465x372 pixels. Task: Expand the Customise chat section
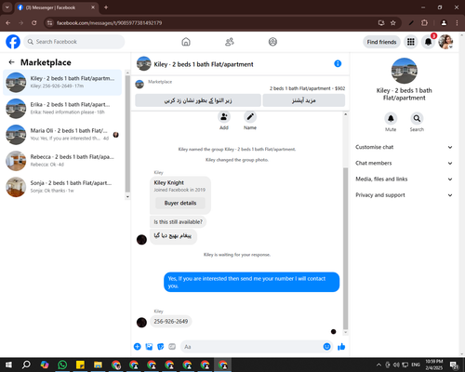coord(404,147)
